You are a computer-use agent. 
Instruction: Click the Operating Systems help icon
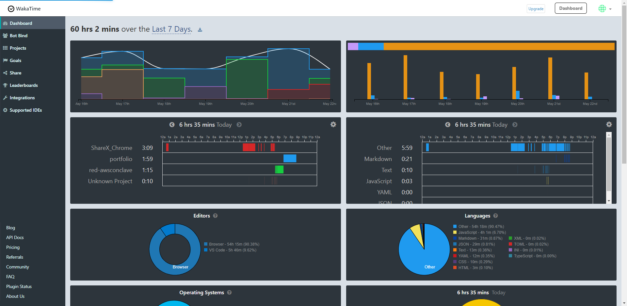229,292
